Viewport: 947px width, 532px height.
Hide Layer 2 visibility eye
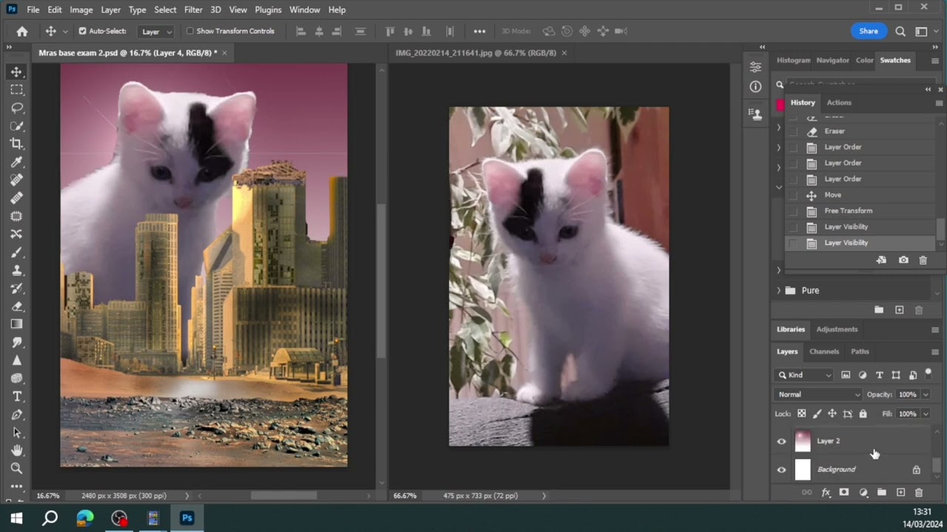pyautogui.click(x=781, y=442)
